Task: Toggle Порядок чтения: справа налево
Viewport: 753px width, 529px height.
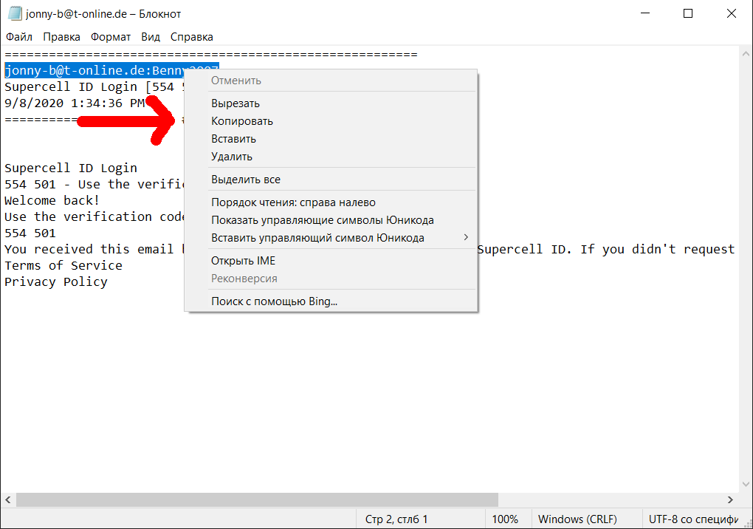Action: [x=293, y=202]
